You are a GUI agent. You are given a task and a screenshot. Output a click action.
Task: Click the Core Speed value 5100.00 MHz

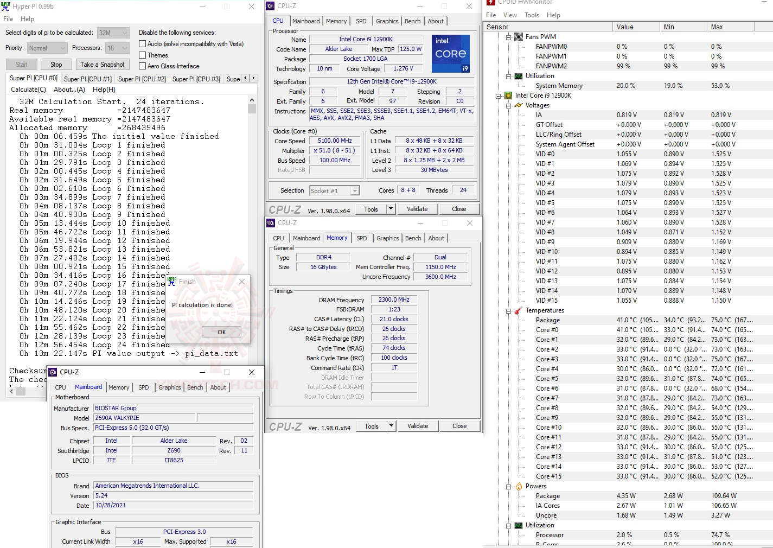pos(335,141)
